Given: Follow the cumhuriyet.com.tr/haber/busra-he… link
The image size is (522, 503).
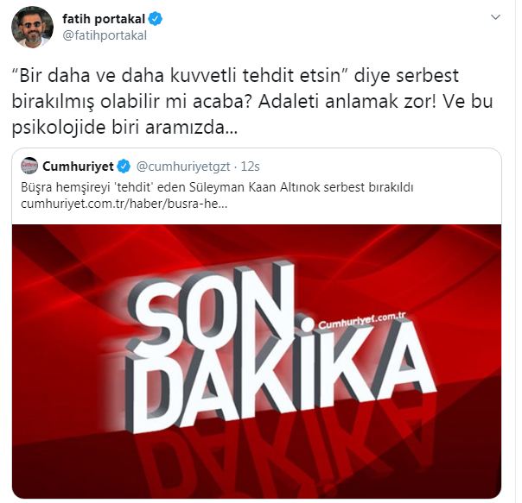Looking at the screenshot, I should (x=124, y=204).
